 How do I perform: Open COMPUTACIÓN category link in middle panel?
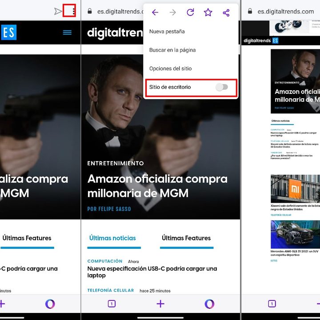click(105, 261)
